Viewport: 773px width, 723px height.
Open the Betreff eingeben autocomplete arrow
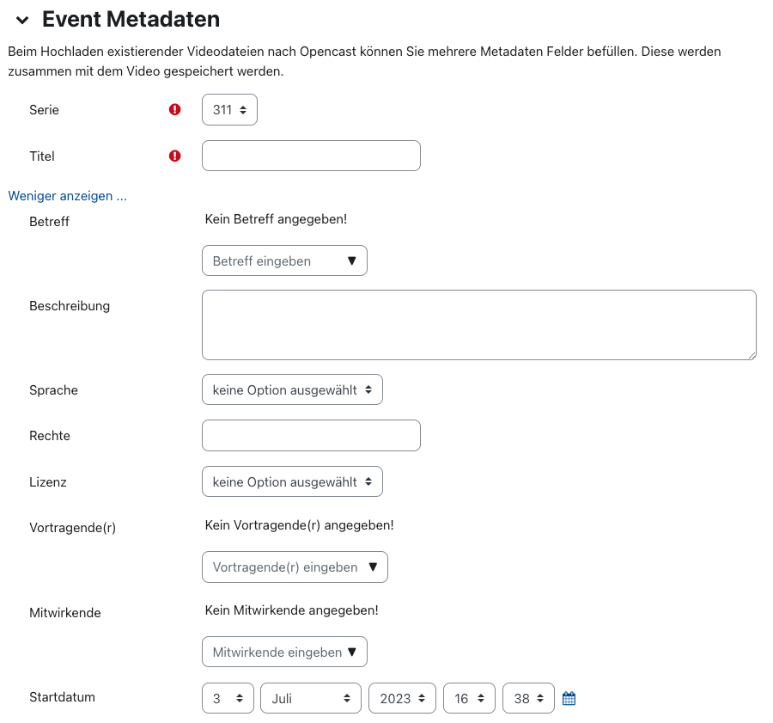pos(351,260)
